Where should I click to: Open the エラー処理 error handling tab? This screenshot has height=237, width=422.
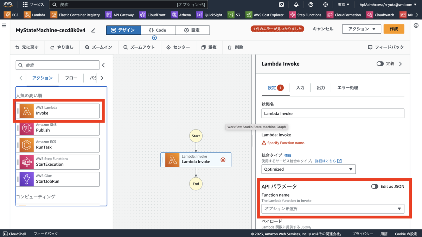coord(347,88)
